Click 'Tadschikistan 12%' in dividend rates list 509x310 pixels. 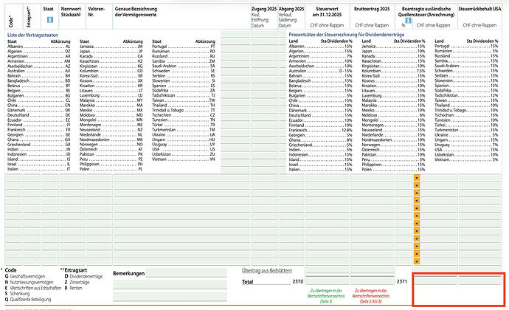(x=466, y=95)
